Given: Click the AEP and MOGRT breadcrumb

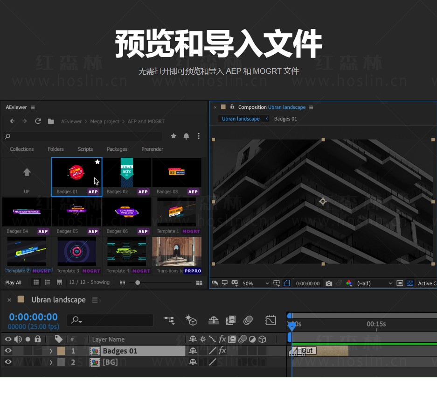Looking at the screenshot, I should coord(146,121).
